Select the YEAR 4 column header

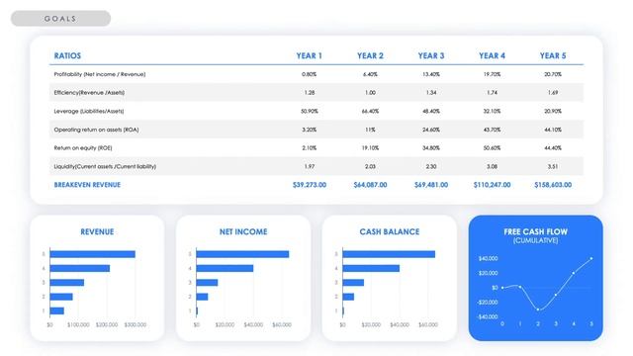tap(493, 55)
